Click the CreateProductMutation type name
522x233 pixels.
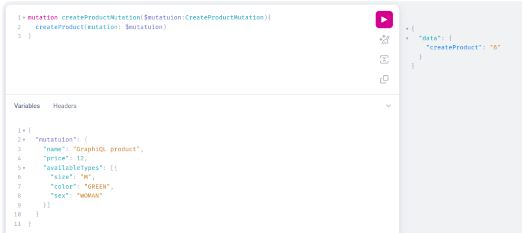(224, 17)
